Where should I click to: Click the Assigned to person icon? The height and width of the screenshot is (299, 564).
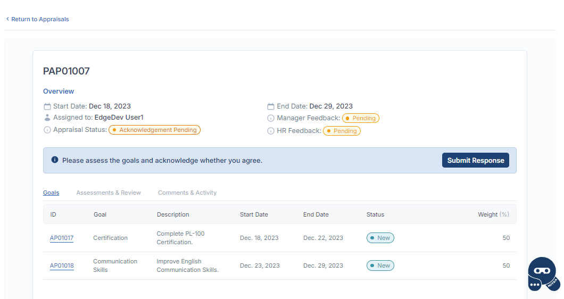[x=47, y=118]
